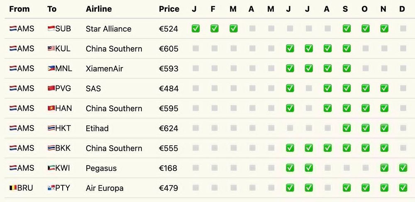The height and width of the screenshot is (202, 415).
Task: Click the Indonesia flag beside SUB
Action: coord(51,29)
